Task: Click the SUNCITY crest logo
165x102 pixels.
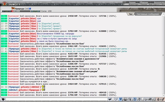Action: 4,4
